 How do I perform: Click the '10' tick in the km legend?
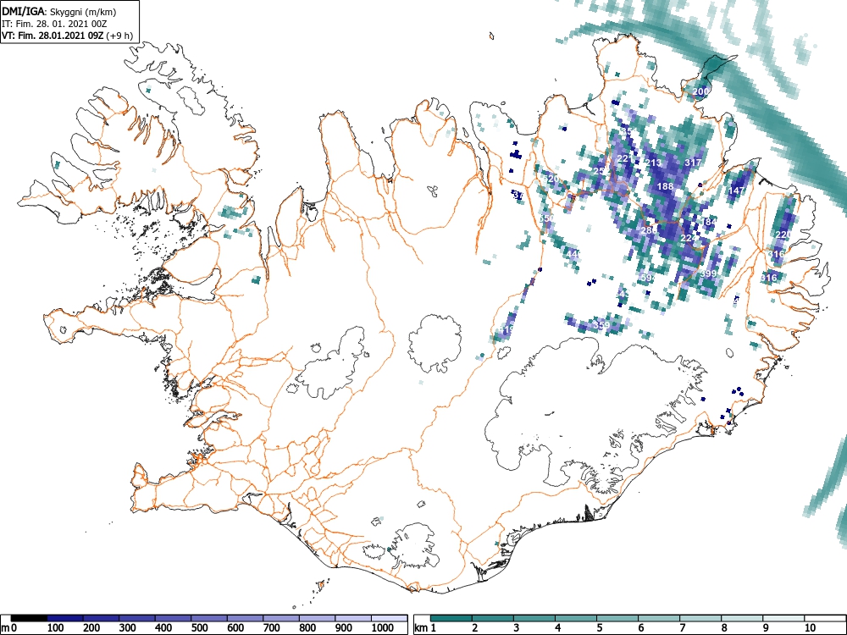[809, 628]
